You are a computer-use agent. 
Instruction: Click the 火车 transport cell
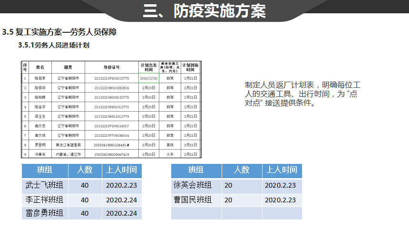170,154
